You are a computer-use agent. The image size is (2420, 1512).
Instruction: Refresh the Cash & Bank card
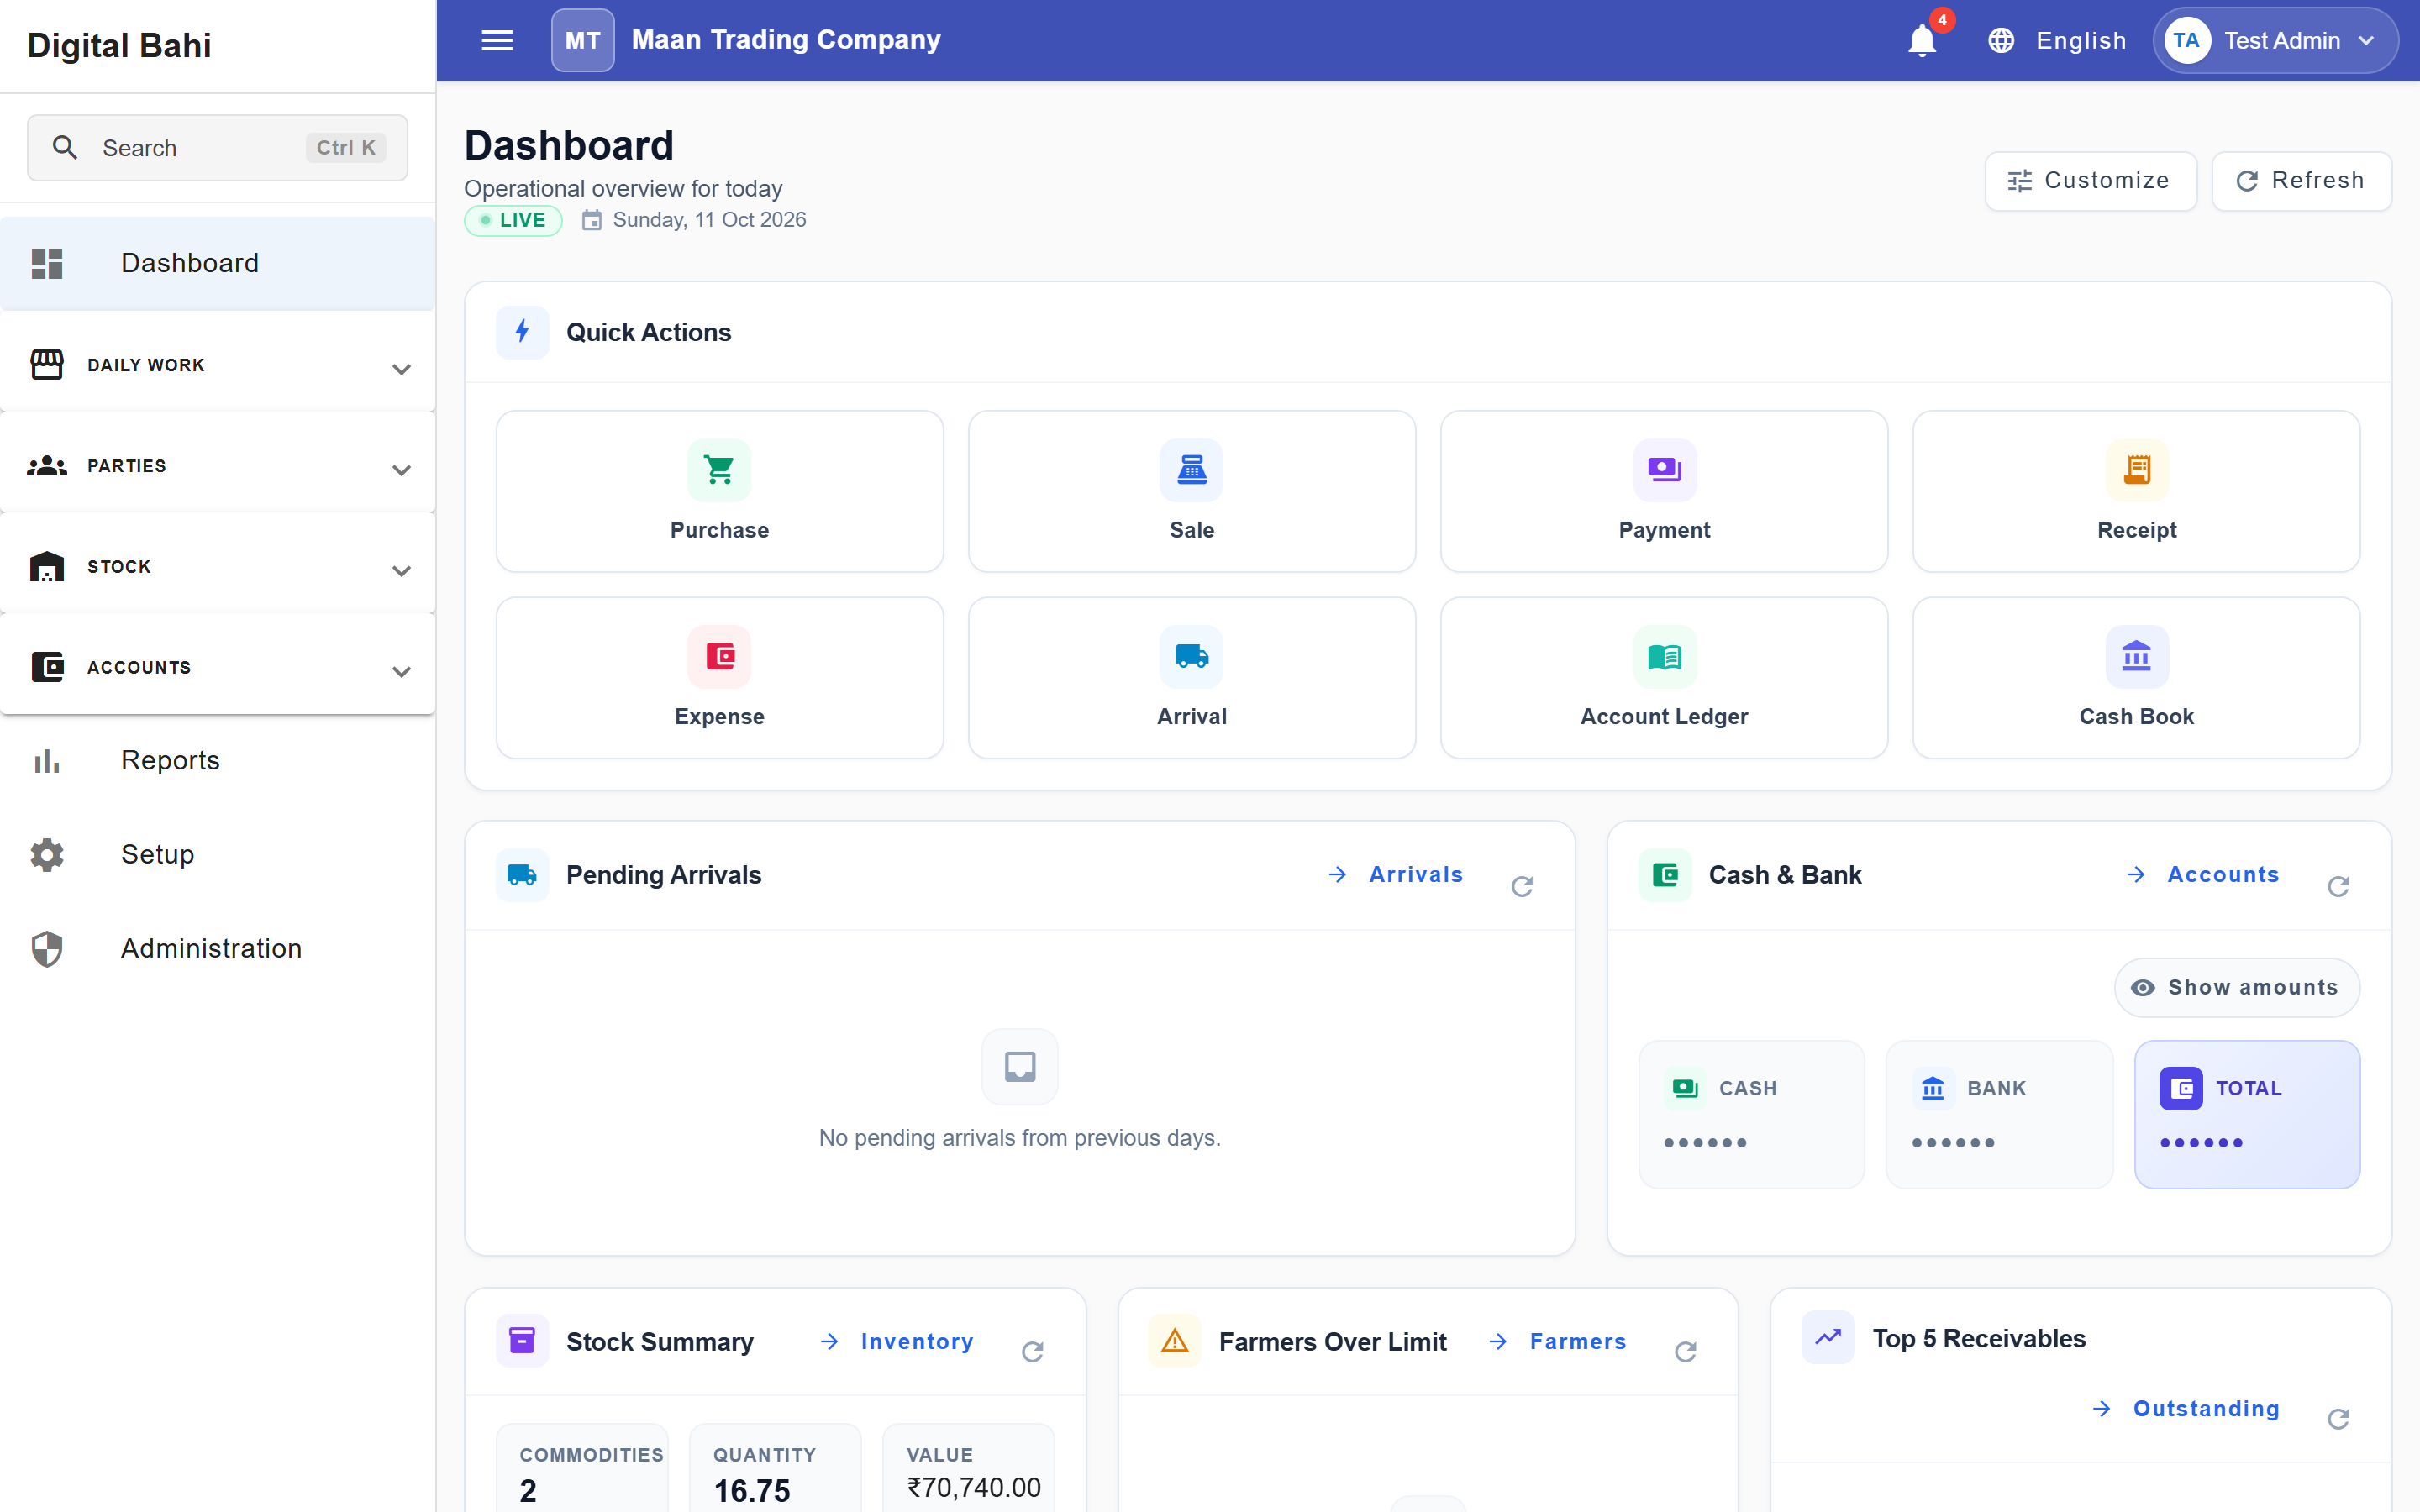[x=2338, y=886]
